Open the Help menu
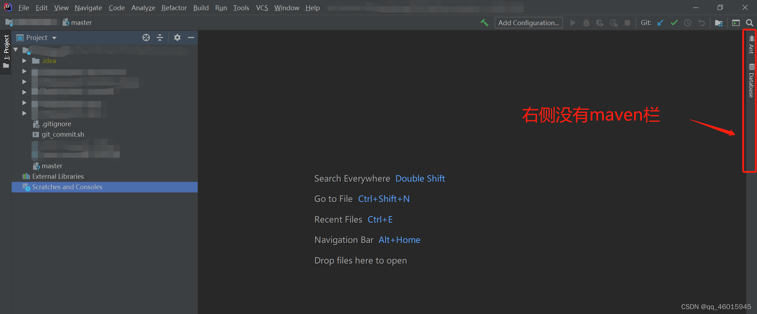 (x=312, y=8)
